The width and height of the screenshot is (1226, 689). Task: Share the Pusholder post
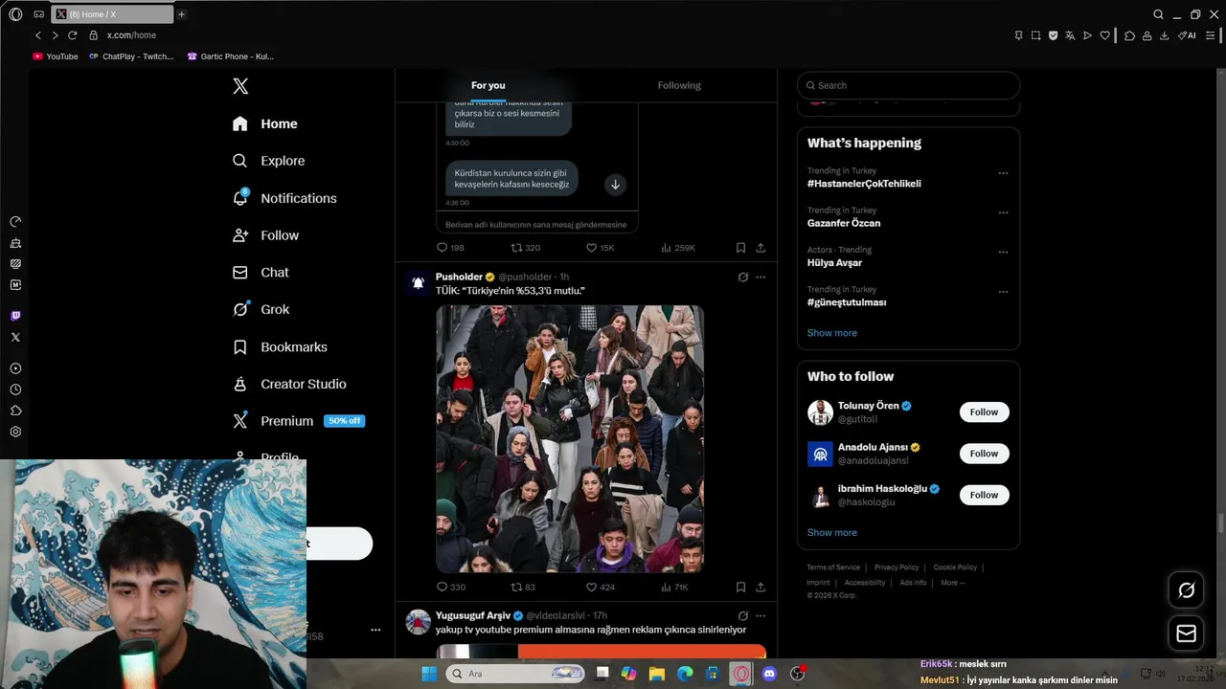[x=761, y=588]
